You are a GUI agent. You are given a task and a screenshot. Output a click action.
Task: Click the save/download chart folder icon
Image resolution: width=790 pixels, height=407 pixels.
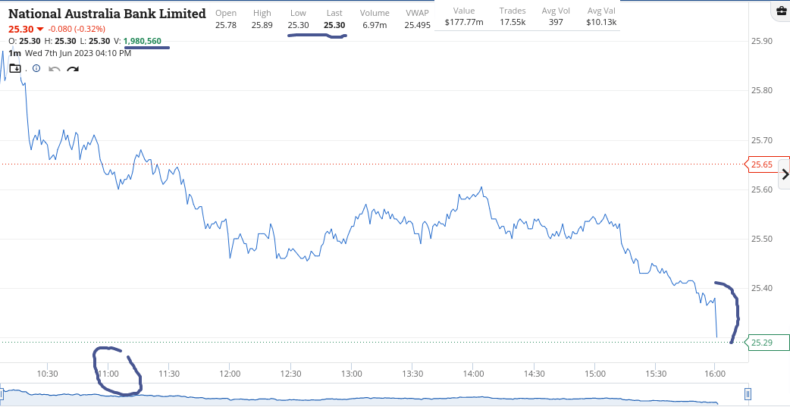(x=15, y=68)
